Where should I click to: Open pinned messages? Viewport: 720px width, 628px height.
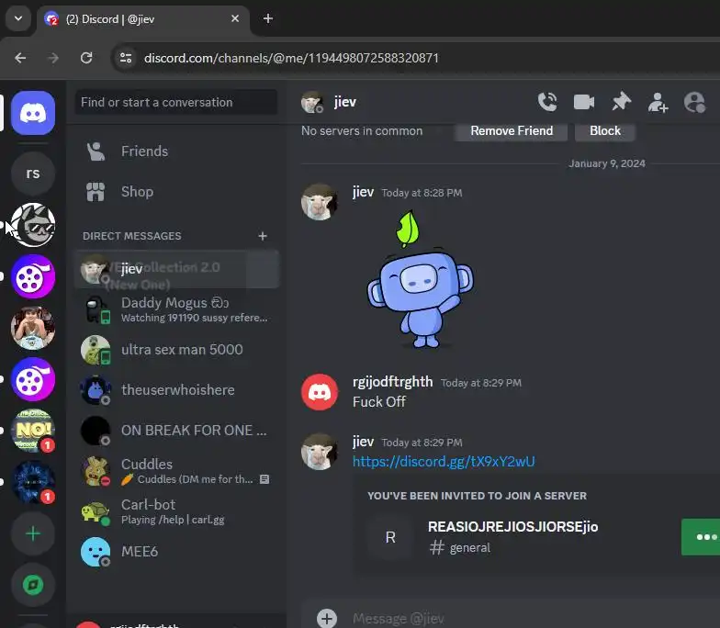[621, 102]
